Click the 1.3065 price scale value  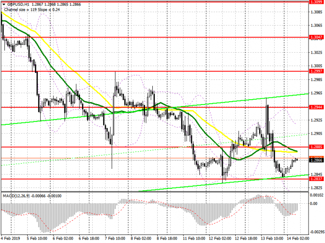(x=317, y=26)
